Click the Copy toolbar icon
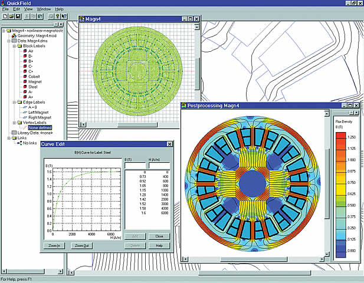The width and height of the screenshot is (364, 283). 34,17
